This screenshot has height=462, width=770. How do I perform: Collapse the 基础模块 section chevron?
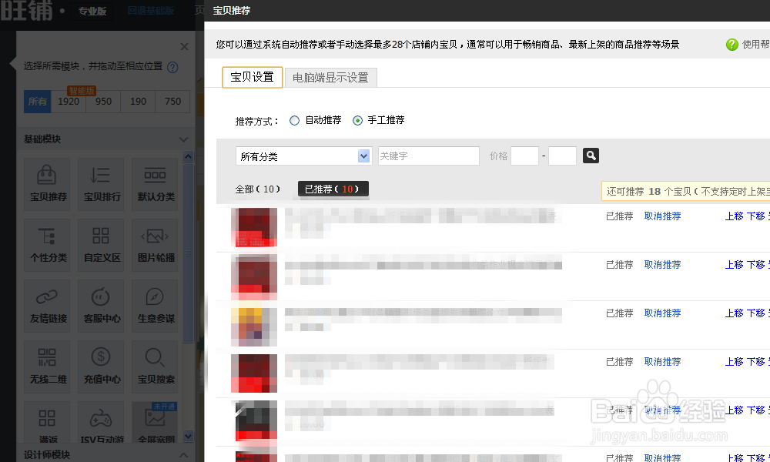click(x=183, y=139)
